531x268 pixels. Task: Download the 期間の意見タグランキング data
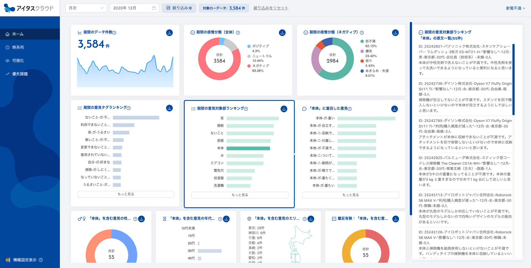point(169,108)
